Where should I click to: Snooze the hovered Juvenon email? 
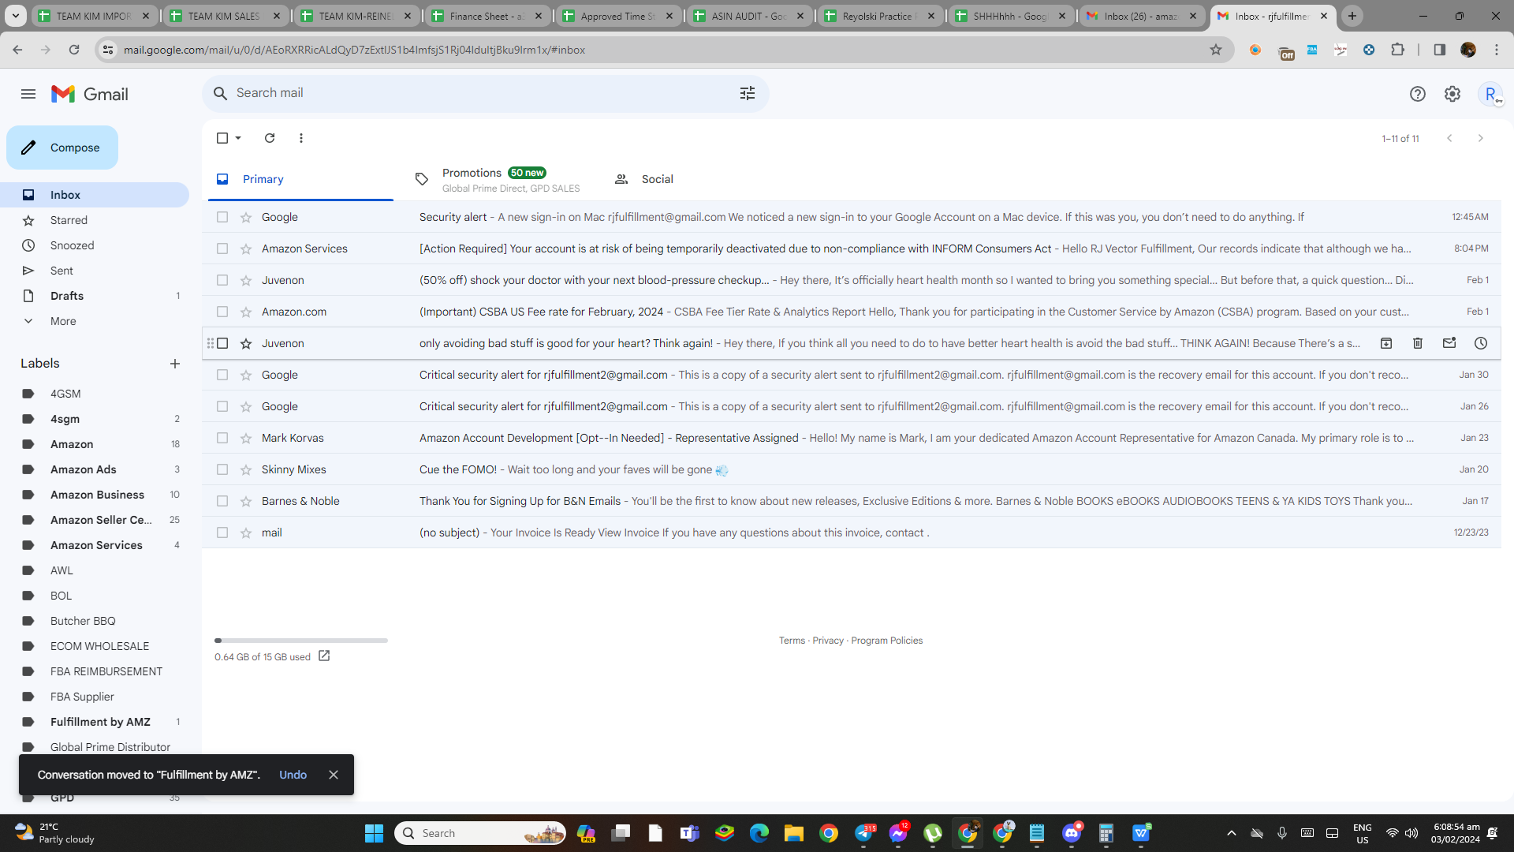click(x=1481, y=343)
